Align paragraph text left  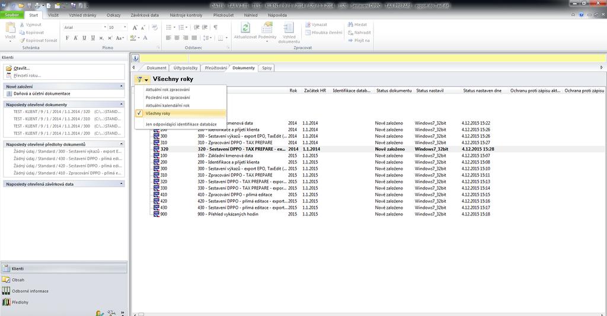click(168, 38)
